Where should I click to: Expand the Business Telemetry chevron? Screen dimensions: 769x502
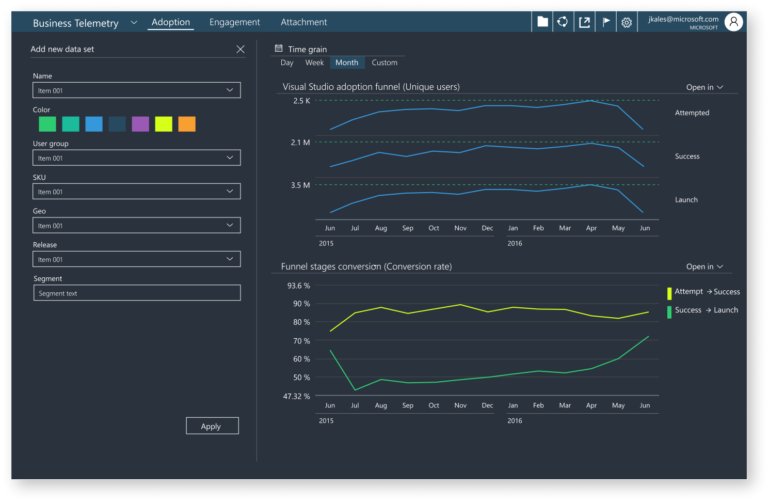[x=134, y=23]
